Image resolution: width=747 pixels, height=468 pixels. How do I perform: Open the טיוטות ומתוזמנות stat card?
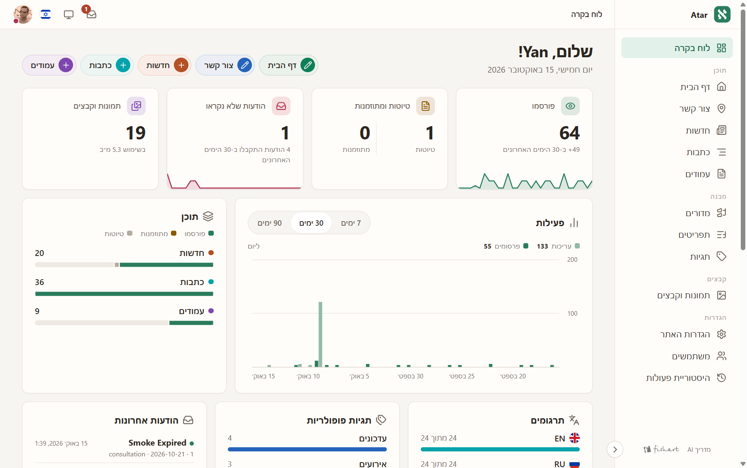(380, 139)
